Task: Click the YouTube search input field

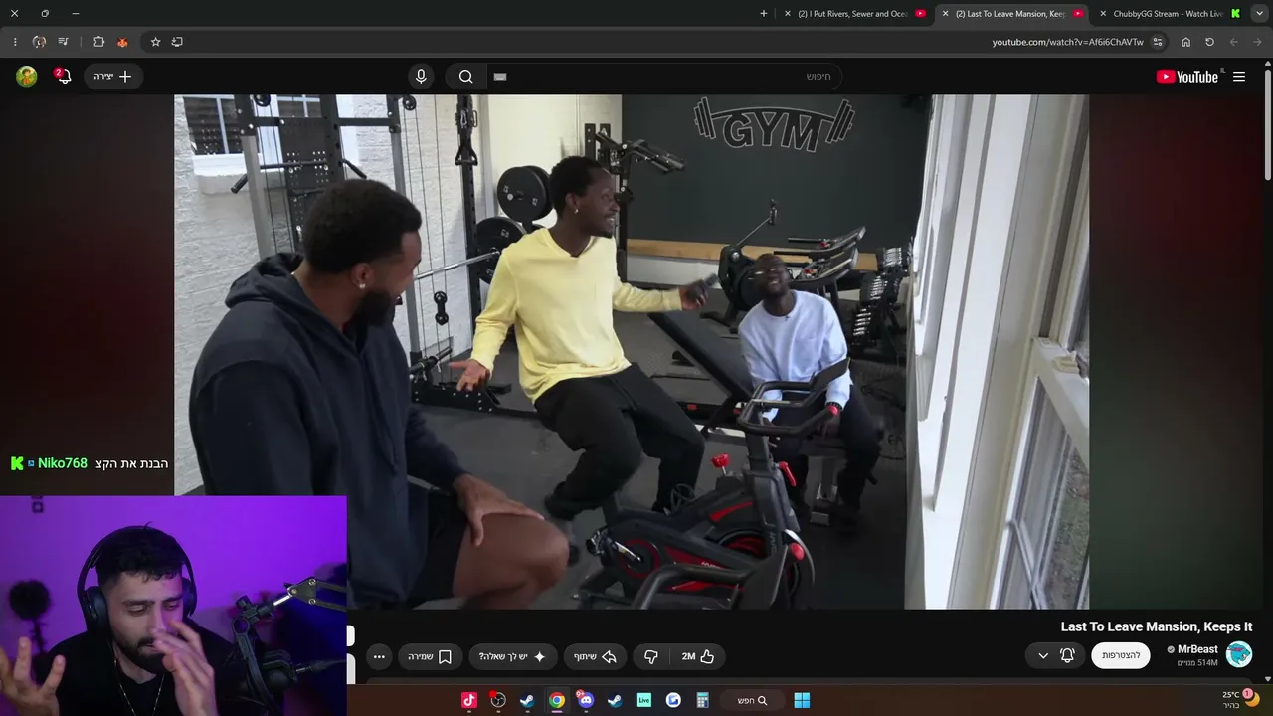Action: [x=664, y=76]
